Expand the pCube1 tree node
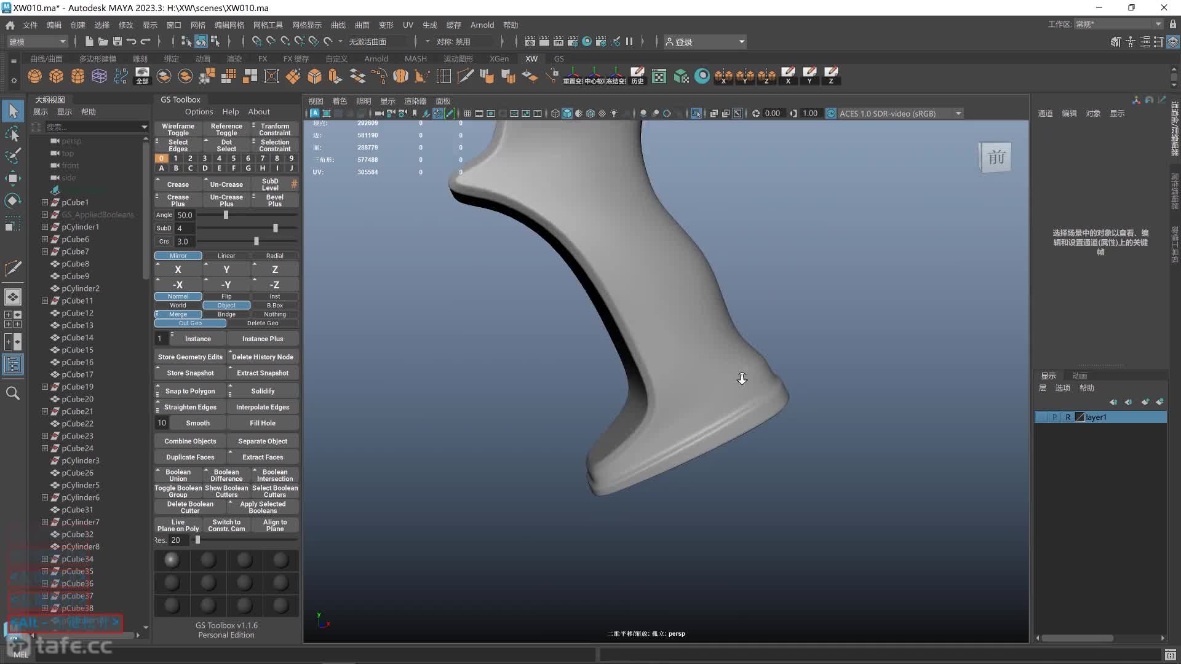 point(44,202)
